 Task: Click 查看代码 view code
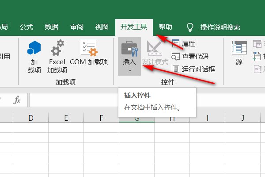point(190,57)
